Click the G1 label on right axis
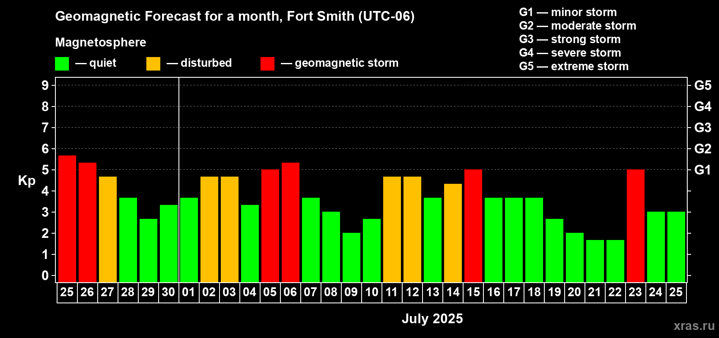 [x=703, y=170]
